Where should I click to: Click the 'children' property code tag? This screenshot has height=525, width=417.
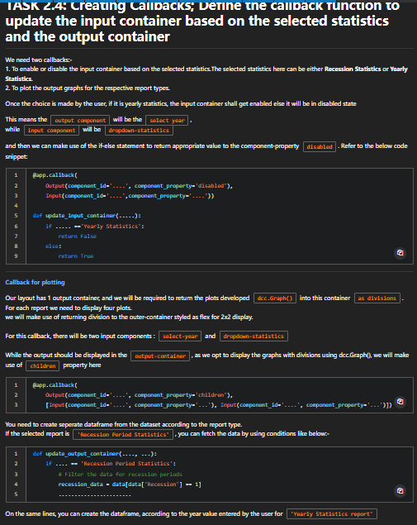click(43, 366)
